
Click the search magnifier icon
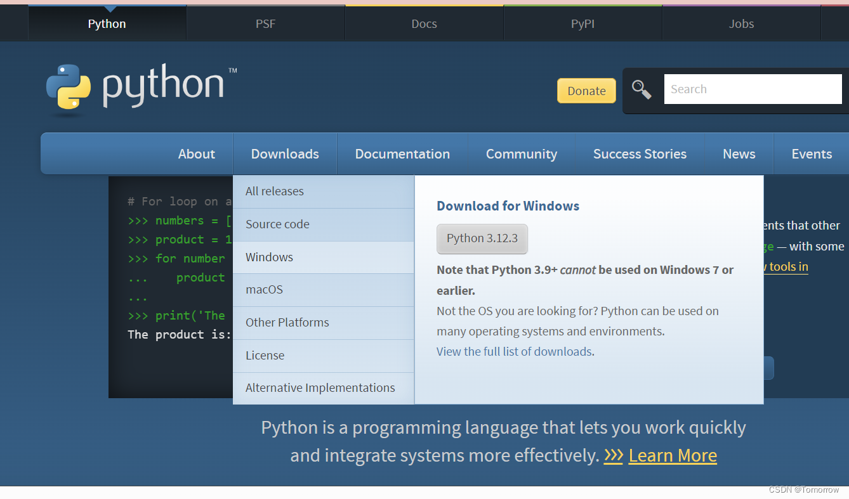pos(642,89)
